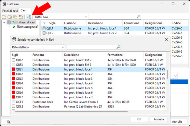Image resolution: width=190 pixels, height=126 pixels.
Task: Click the cable icon beside QBL2 in Lista cavi
Action: tap(44, 33)
